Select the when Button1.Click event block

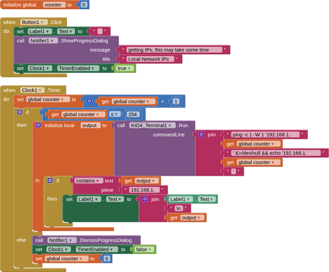pos(9,22)
